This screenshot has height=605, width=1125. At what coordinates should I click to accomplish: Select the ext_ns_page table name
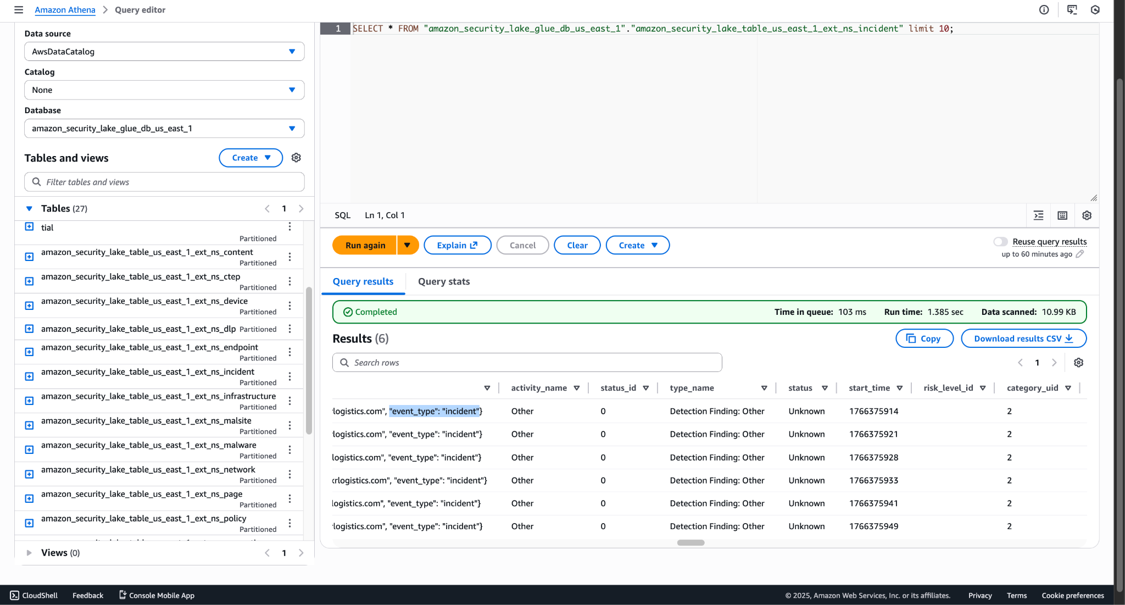pyautogui.click(x=142, y=494)
